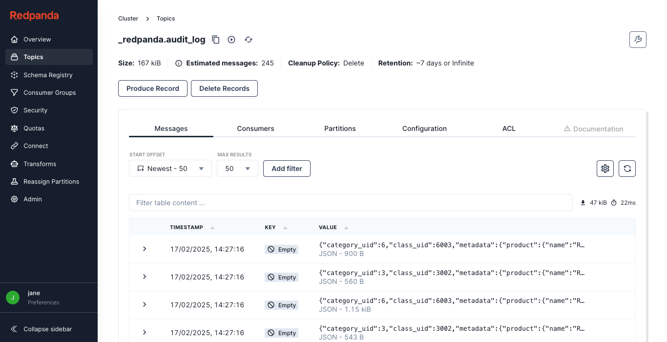Collapse the sidebar
This screenshot has height=342, width=667.
coord(42,329)
